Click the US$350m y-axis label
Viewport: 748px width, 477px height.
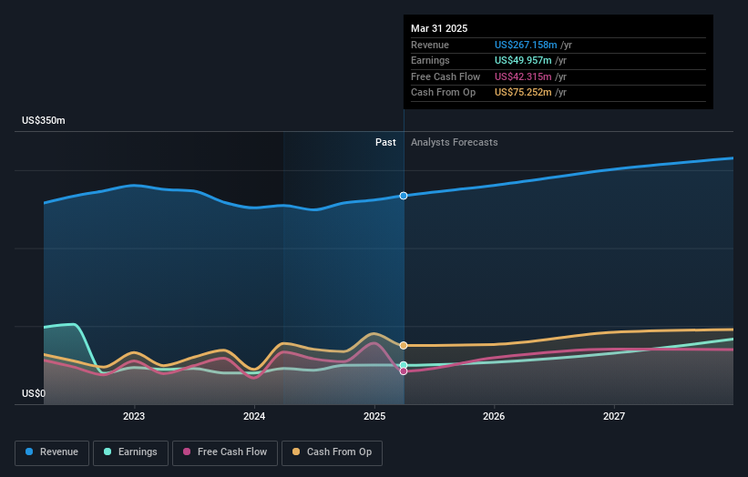pos(44,120)
